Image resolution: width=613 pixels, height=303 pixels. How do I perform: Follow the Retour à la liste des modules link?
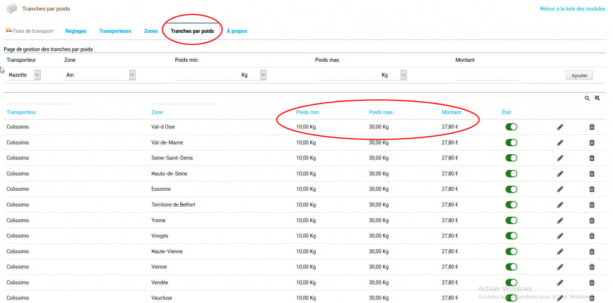[573, 9]
